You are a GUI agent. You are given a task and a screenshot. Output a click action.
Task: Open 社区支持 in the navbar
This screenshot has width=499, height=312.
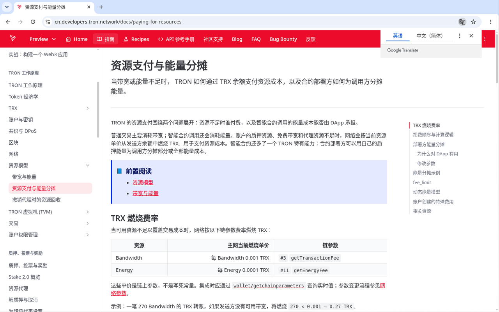(213, 39)
